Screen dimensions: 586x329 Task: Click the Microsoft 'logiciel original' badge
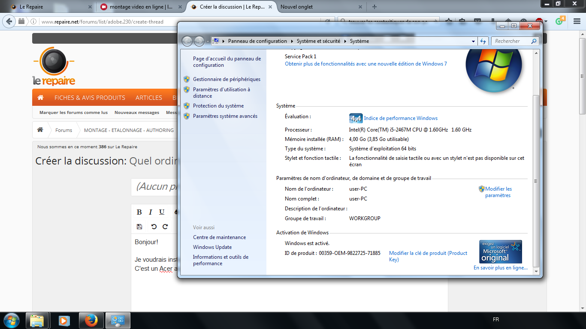click(x=501, y=251)
